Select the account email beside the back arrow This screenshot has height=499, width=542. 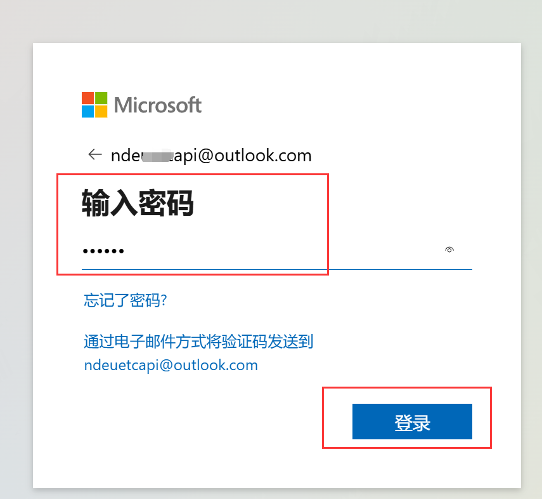click(211, 156)
